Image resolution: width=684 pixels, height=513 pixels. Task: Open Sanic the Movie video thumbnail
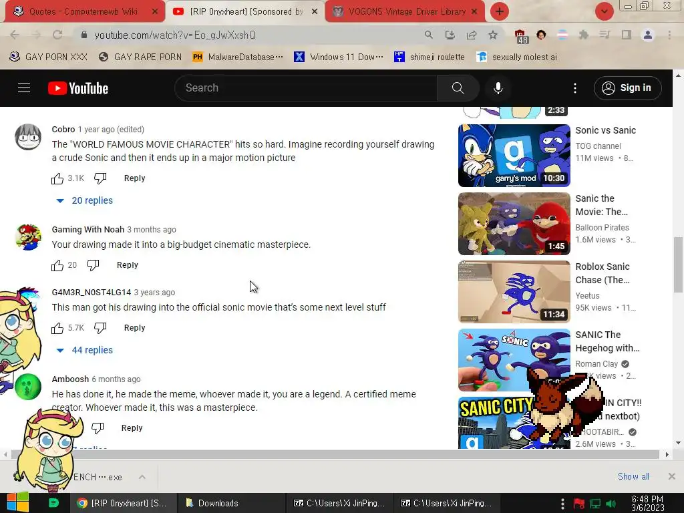(514, 224)
